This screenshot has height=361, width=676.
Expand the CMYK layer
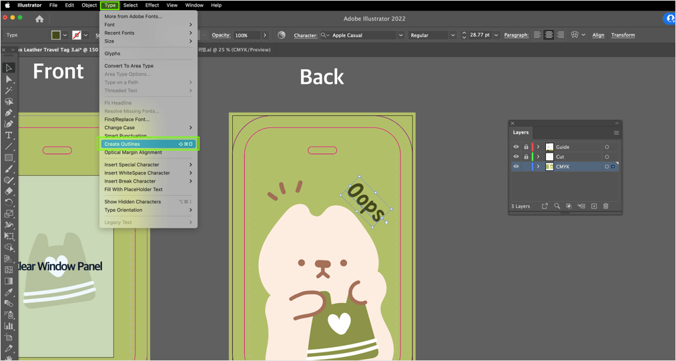[x=538, y=167]
